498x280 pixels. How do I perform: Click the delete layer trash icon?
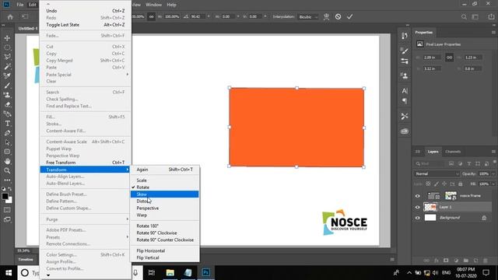pyautogui.click(x=486, y=261)
